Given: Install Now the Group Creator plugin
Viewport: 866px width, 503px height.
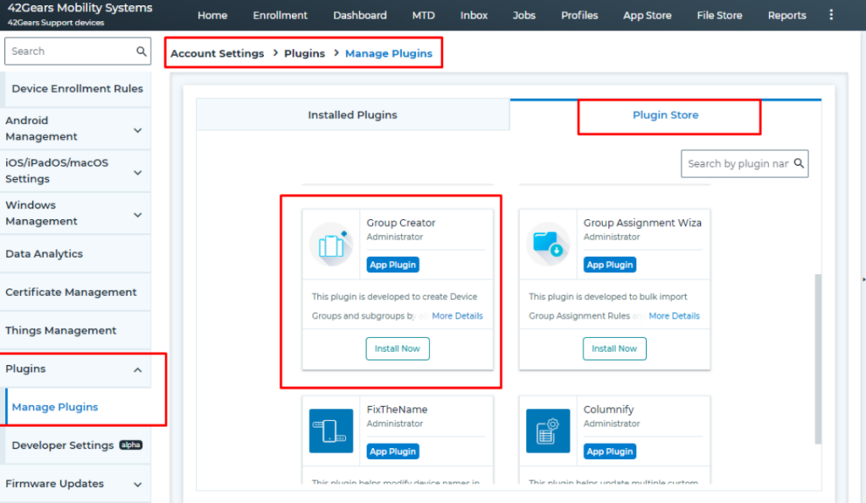Looking at the screenshot, I should coord(397,347).
